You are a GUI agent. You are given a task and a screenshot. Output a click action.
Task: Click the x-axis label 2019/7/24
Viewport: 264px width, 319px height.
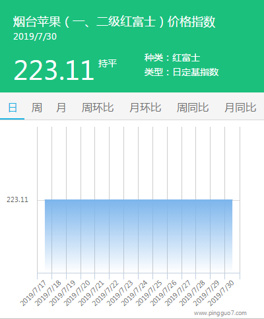pos(135,293)
